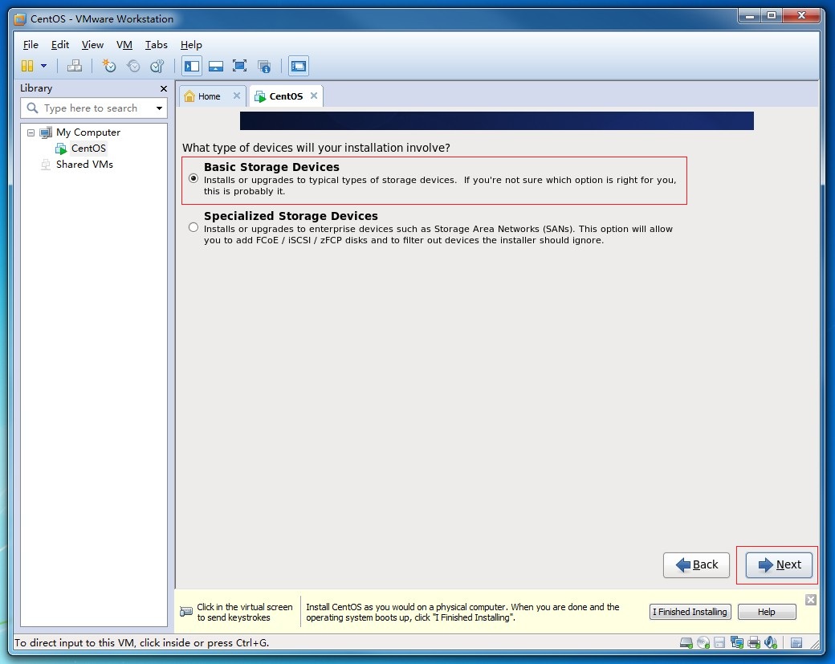Click the CD/DVD drive status icon
The image size is (835, 664).
pos(703,642)
